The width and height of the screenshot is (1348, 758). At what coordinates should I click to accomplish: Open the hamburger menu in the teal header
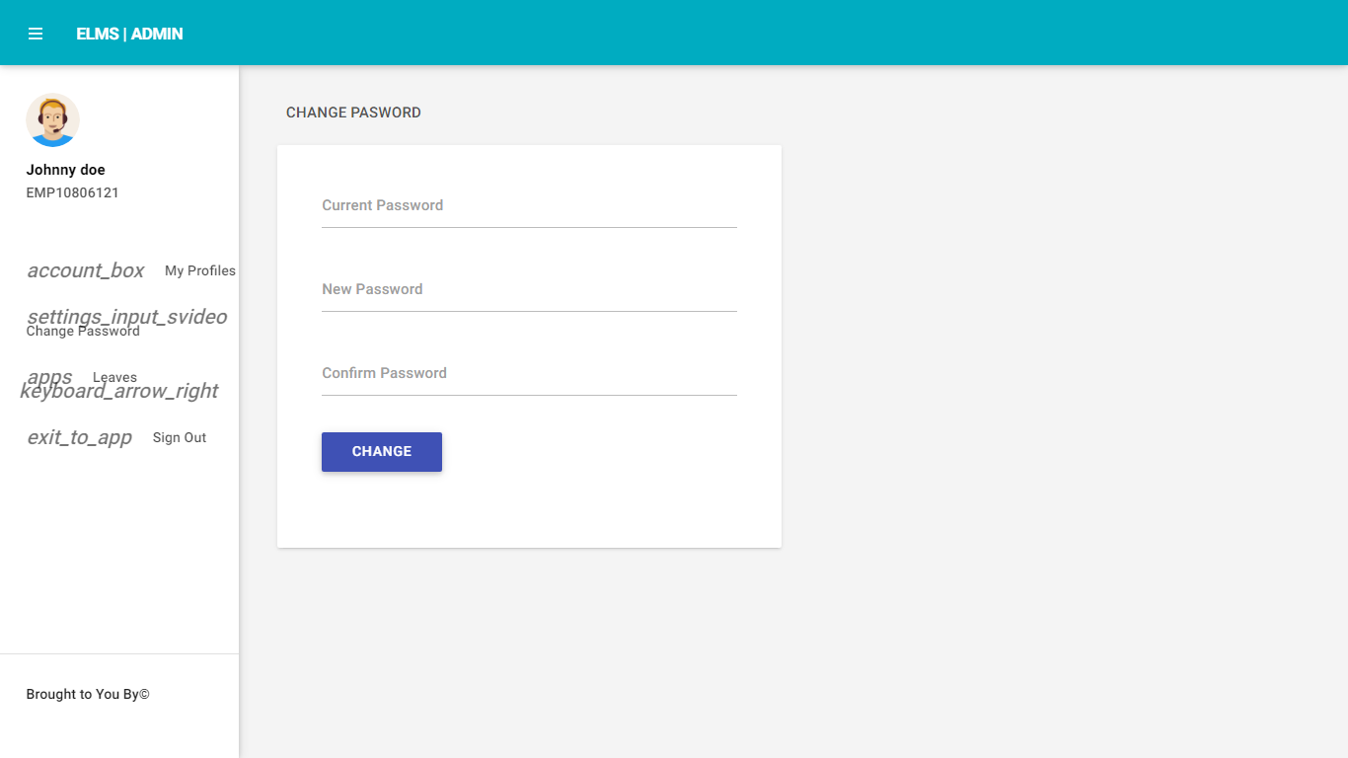pos(36,33)
